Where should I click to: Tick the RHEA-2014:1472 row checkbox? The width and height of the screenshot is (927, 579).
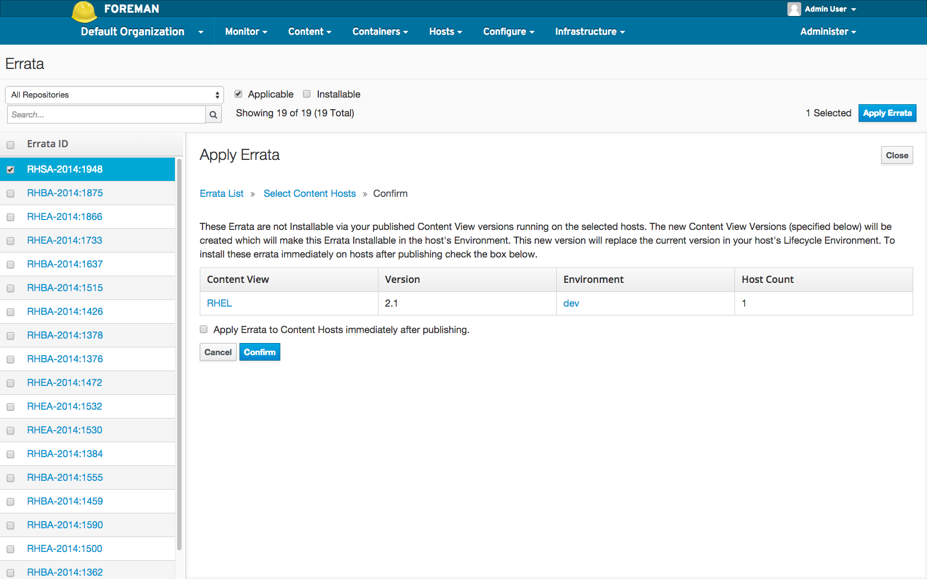pyautogui.click(x=10, y=383)
